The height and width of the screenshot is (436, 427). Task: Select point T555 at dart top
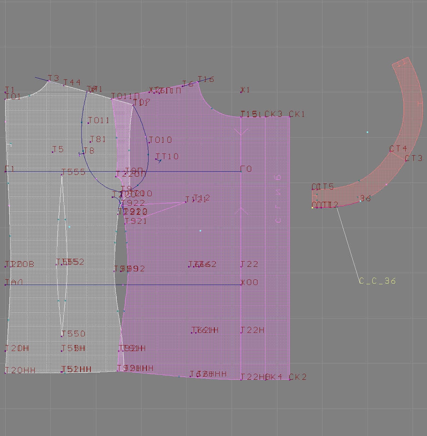tap(62, 174)
